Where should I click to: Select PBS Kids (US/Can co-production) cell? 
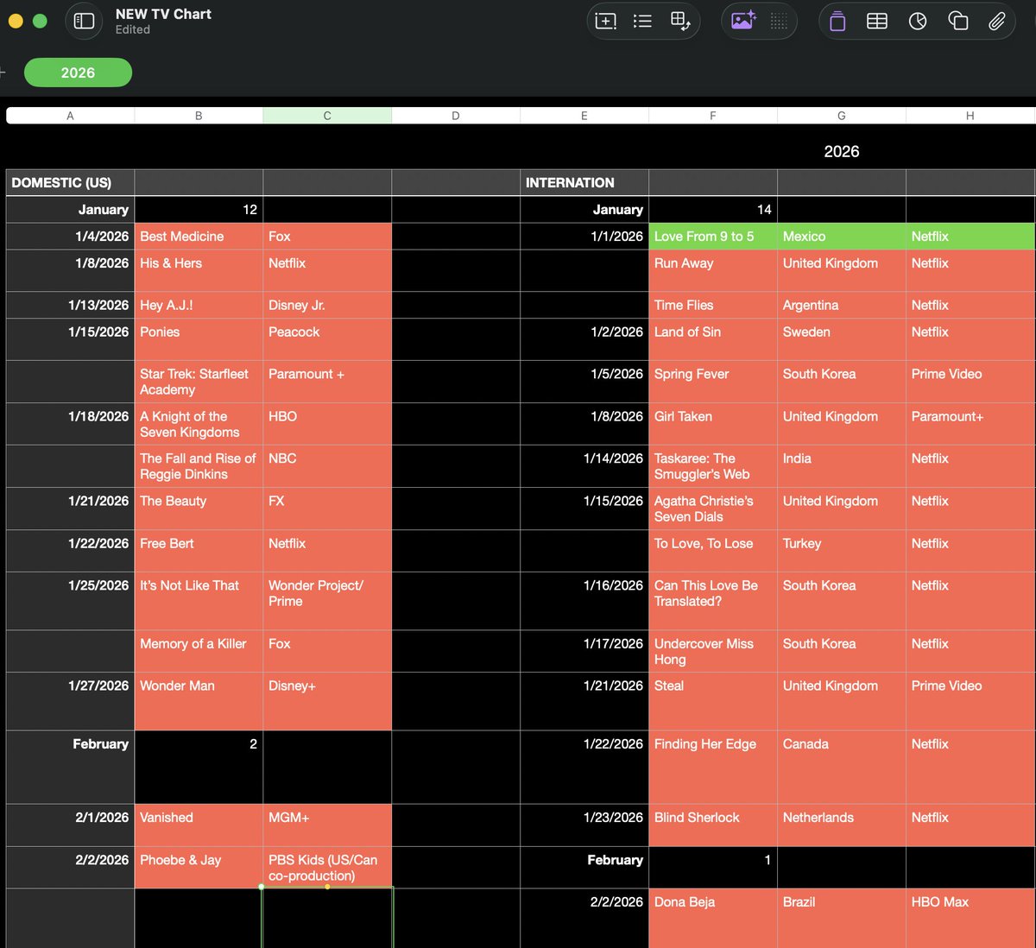pyautogui.click(x=327, y=867)
